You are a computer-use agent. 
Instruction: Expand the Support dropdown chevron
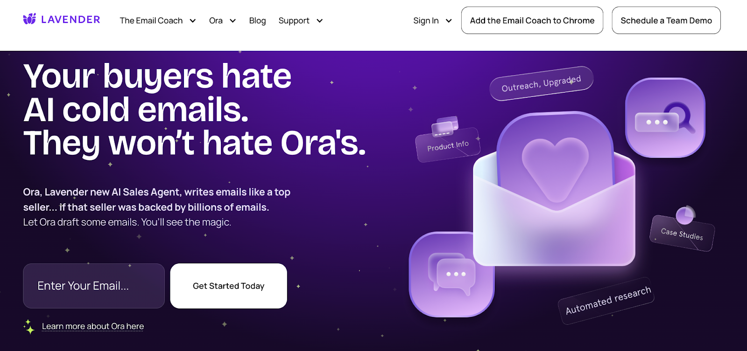click(319, 21)
